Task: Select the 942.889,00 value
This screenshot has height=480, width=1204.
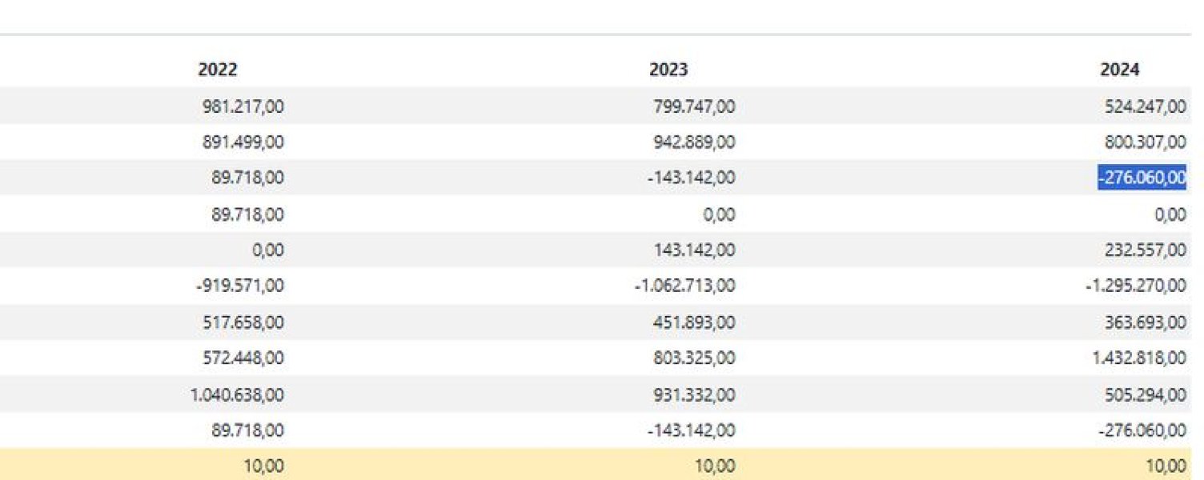Action: (694, 142)
